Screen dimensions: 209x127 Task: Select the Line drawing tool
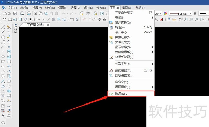tap(3, 27)
